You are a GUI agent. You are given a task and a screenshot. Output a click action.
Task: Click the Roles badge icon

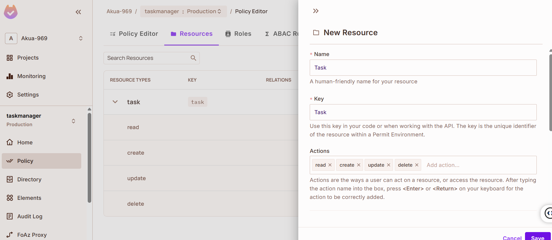pyautogui.click(x=228, y=34)
